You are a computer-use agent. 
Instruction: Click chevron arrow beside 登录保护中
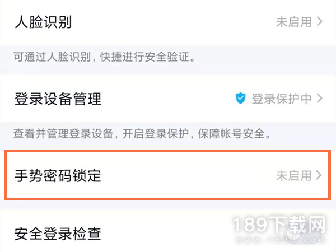[320, 99]
